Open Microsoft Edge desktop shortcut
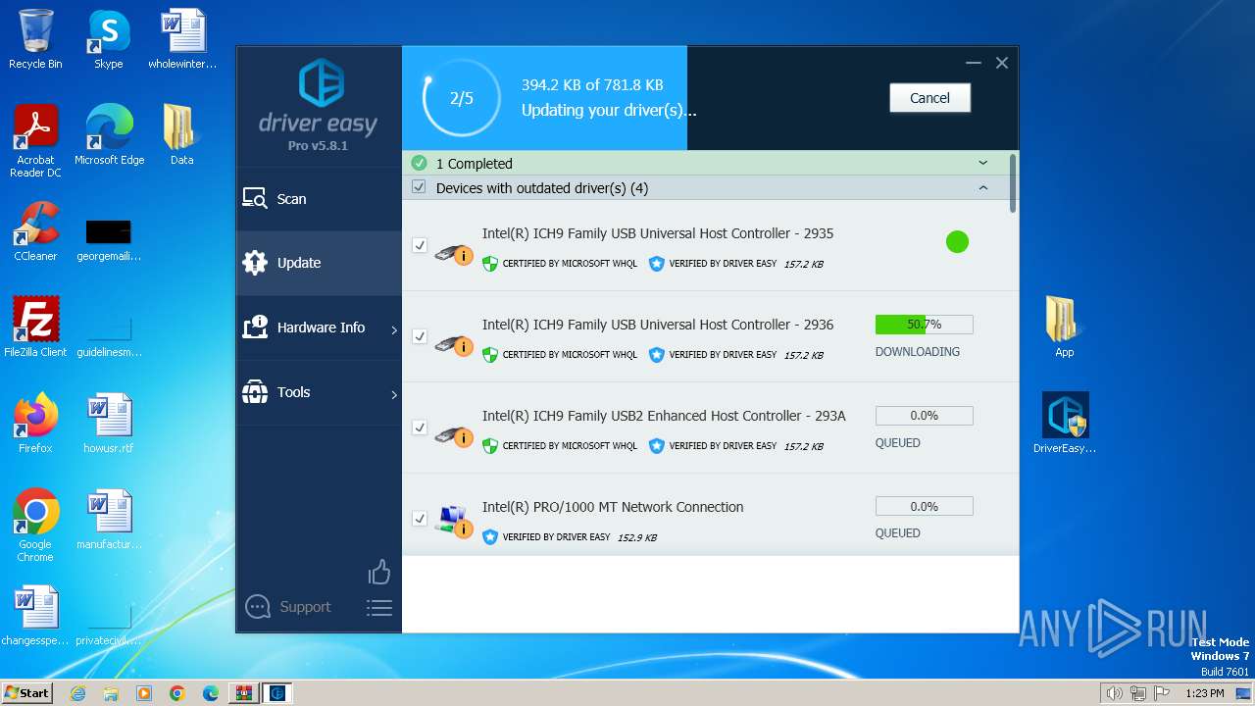The image size is (1255, 706). [110, 135]
